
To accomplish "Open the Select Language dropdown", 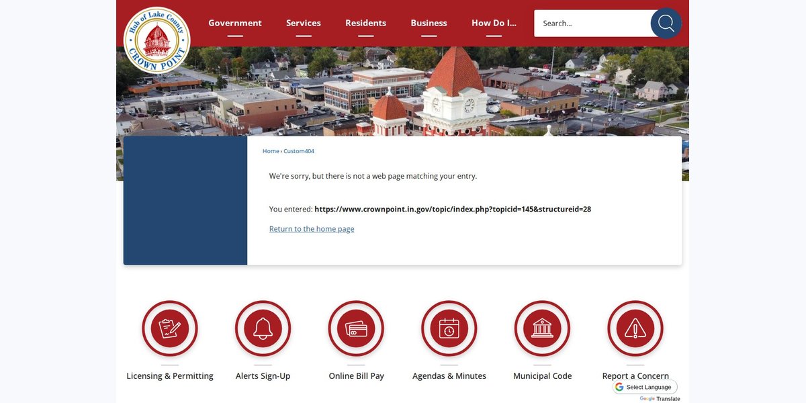I will pyautogui.click(x=645, y=387).
